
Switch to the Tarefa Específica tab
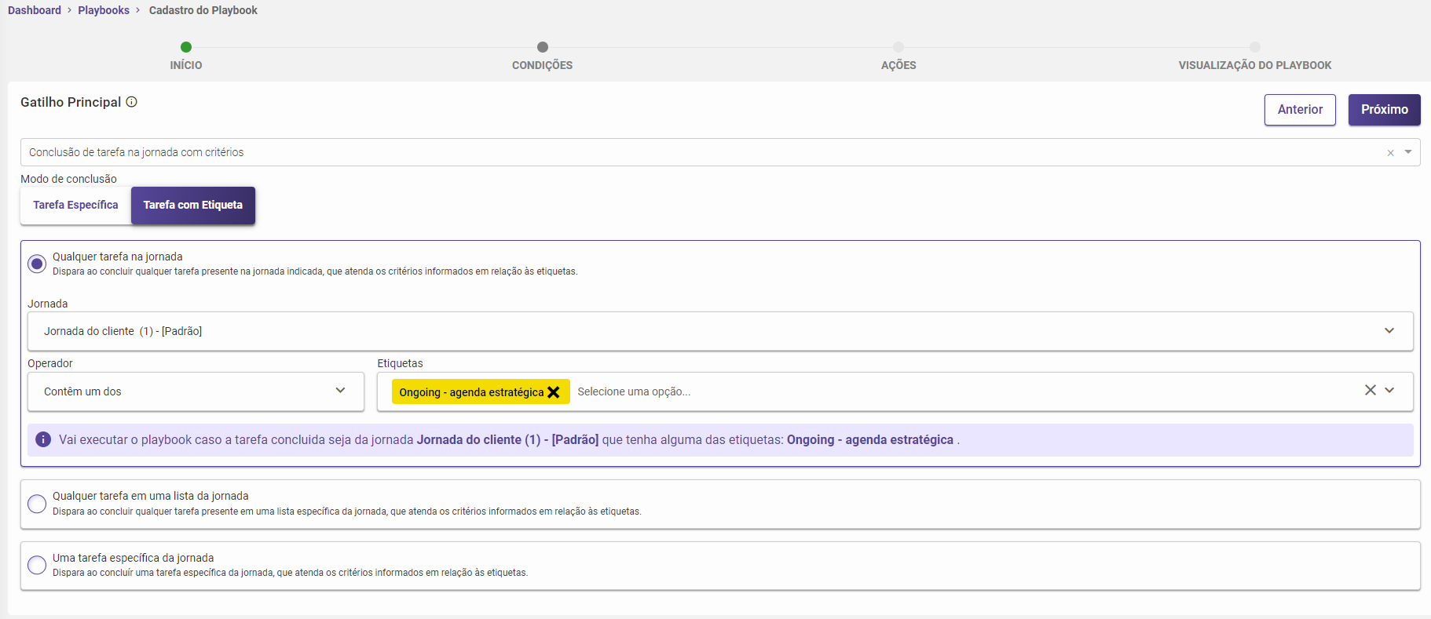[x=75, y=206]
